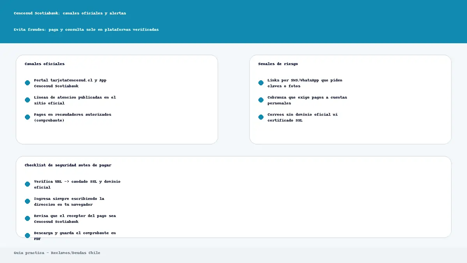Click the text Ingresa siempre escribiendo la direccion
This screenshot has width=467, height=263.
point(69,201)
